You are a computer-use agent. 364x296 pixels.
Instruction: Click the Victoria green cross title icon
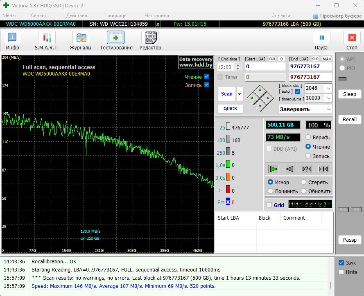click(x=6, y=5)
